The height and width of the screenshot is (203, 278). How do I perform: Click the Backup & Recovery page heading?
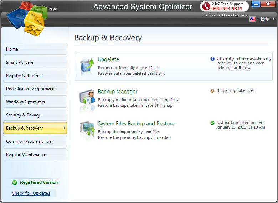108,38
